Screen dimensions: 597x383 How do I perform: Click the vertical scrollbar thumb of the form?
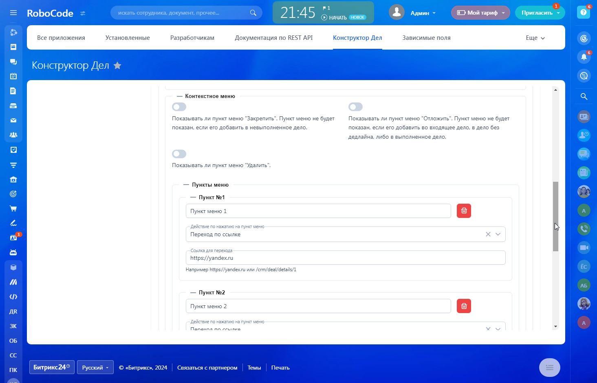click(555, 215)
